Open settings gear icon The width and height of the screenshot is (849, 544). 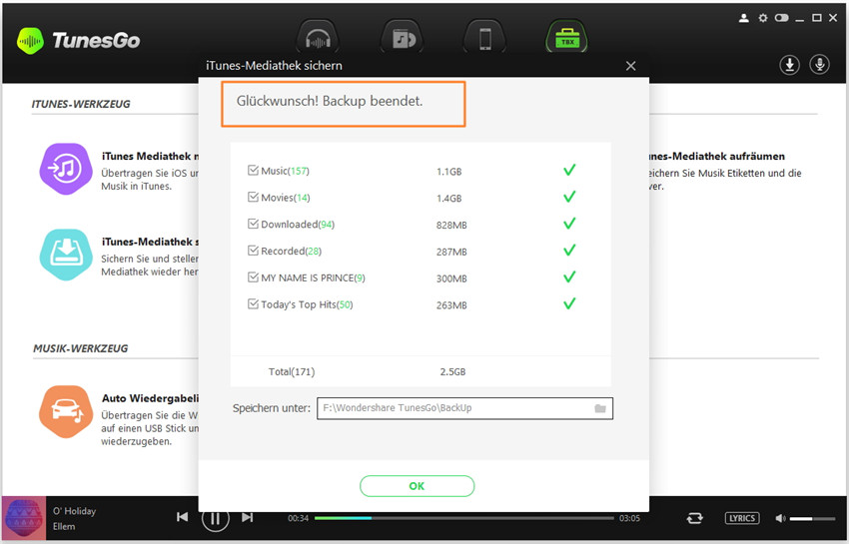763,18
